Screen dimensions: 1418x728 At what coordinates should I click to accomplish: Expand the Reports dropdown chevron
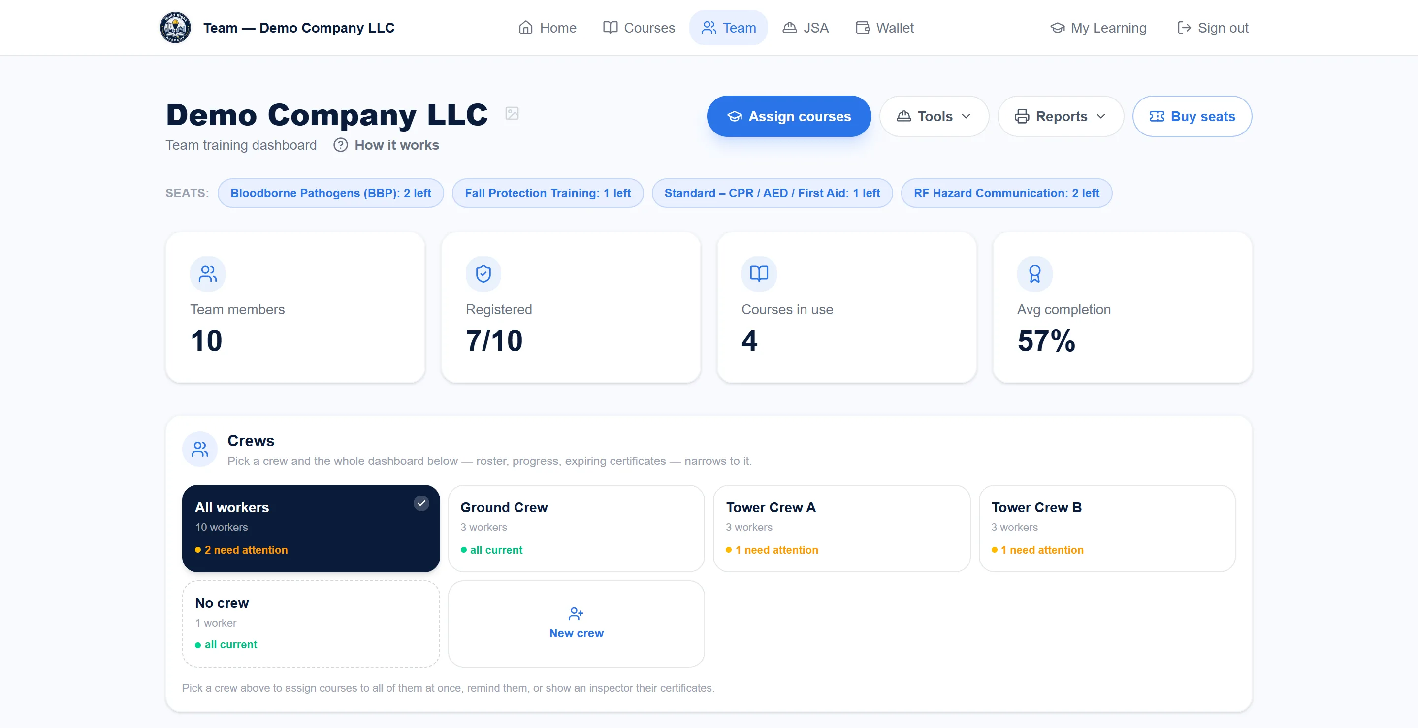pyautogui.click(x=1101, y=116)
